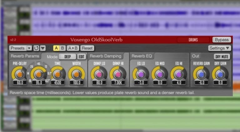Viewport: 240px width, 132px height.
Task: Click the DRUMS instance name field
Action: [193, 40]
